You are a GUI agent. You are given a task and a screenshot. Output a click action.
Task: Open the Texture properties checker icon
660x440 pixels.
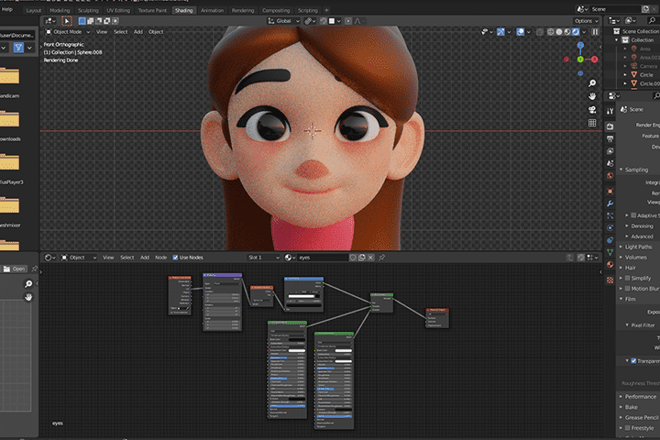click(x=610, y=280)
